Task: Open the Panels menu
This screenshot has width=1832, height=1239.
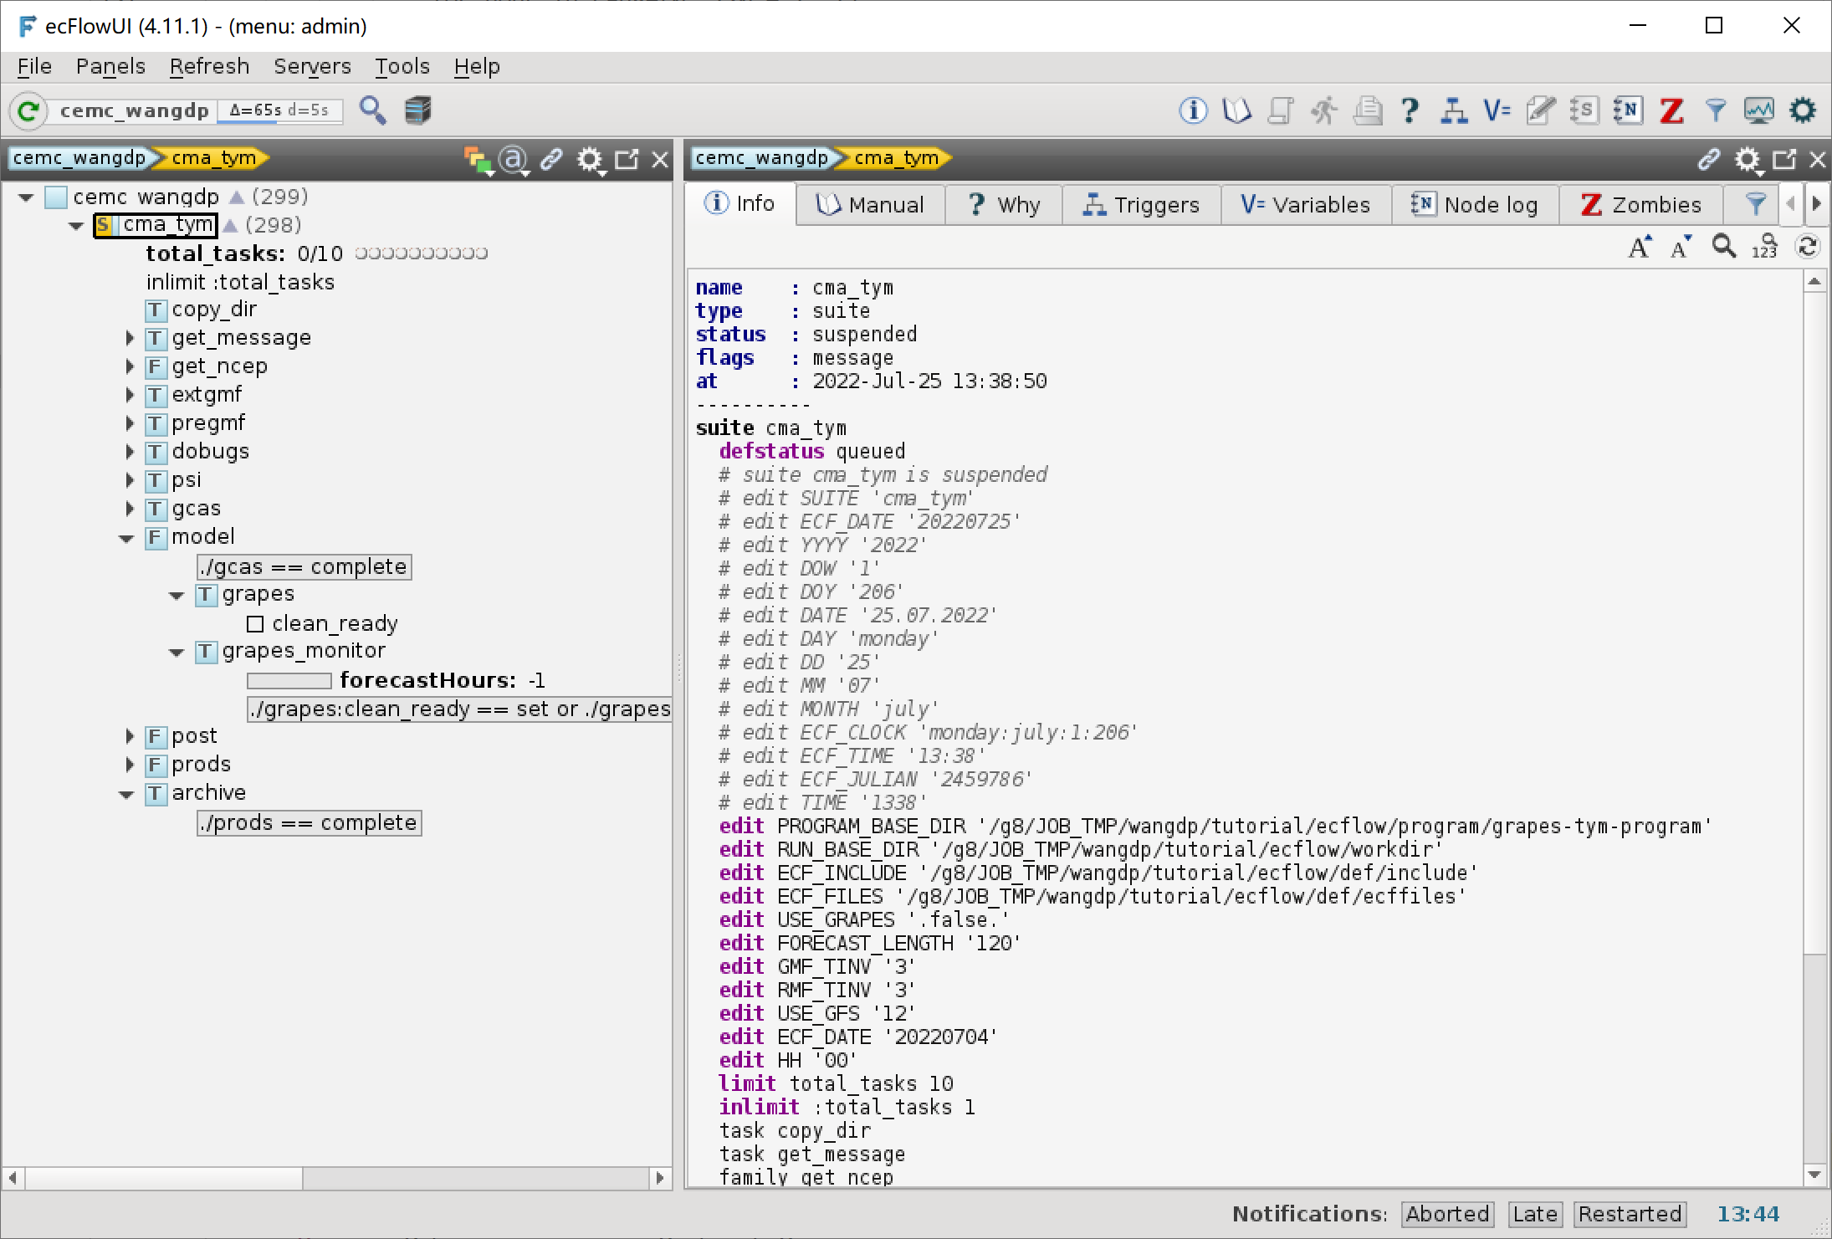Action: (x=110, y=66)
